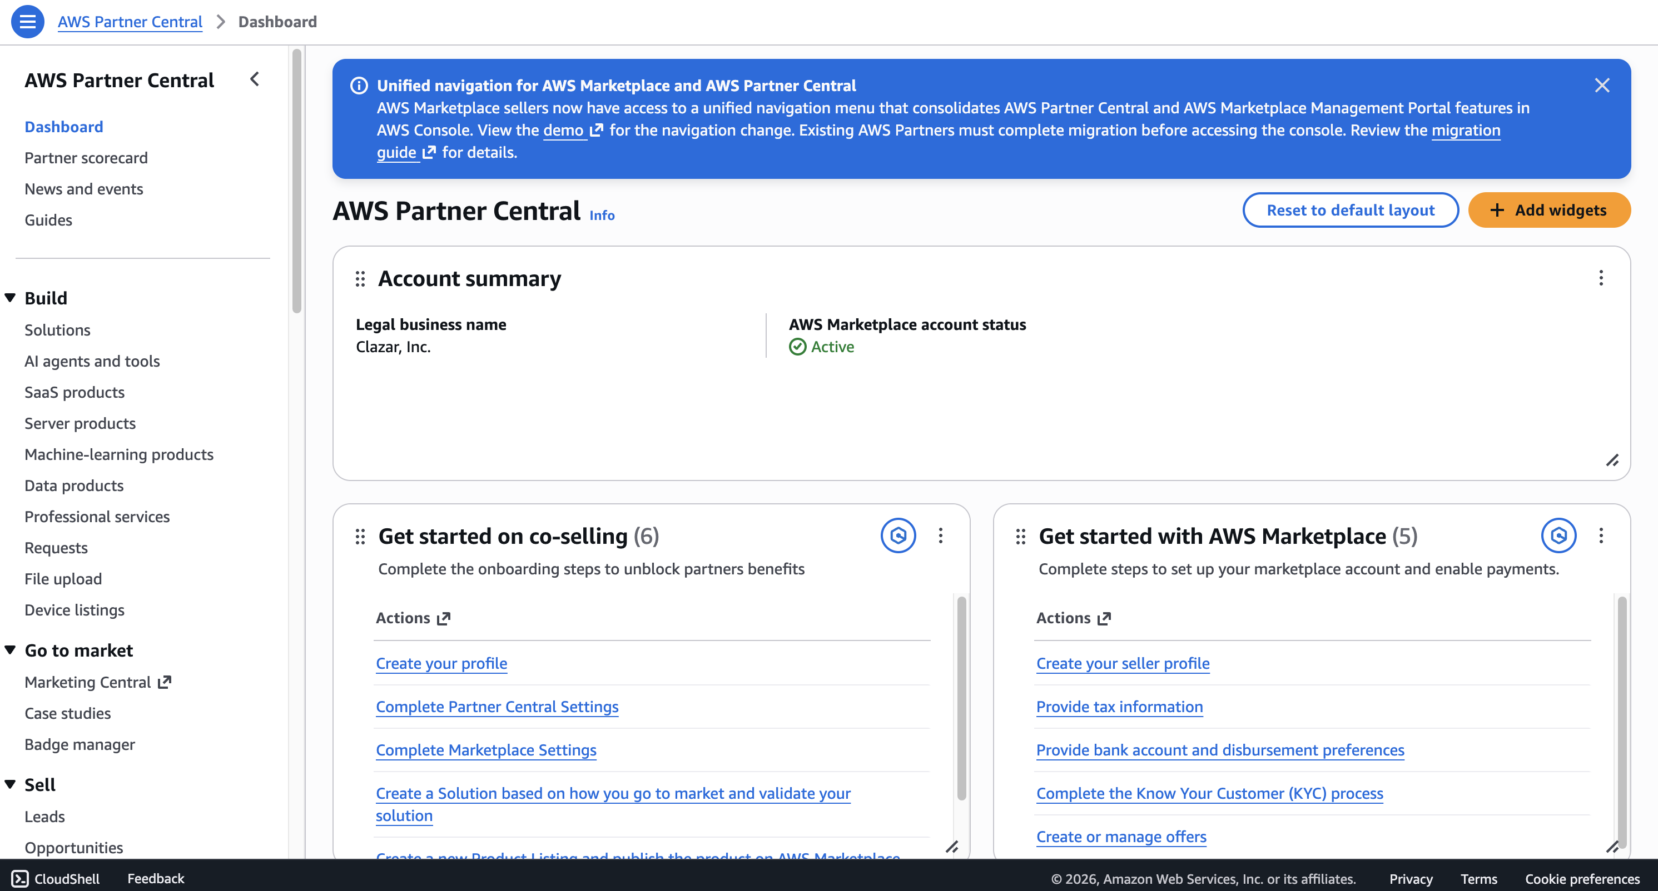Open Device listings
This screenshot has width=1658, height=891.
click(x=75, y=610)
